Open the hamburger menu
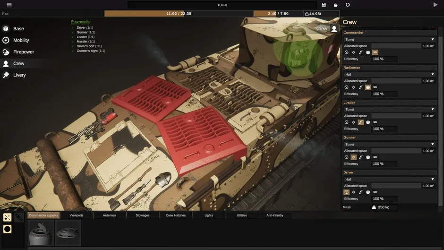Viewport: 444px width, 250px height. click(9, 5)
